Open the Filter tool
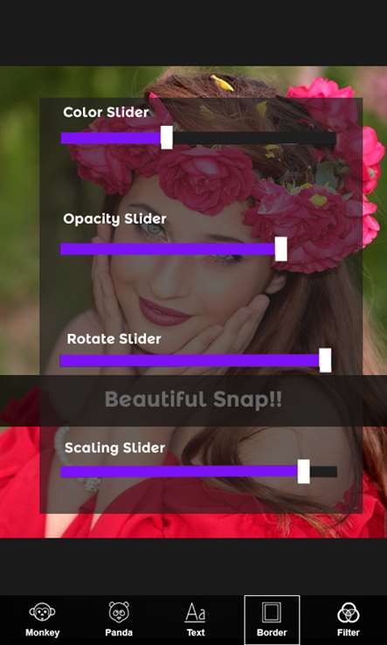Image resolution: width=387 pixels, height=645 pixels. [x=349, y=620]
